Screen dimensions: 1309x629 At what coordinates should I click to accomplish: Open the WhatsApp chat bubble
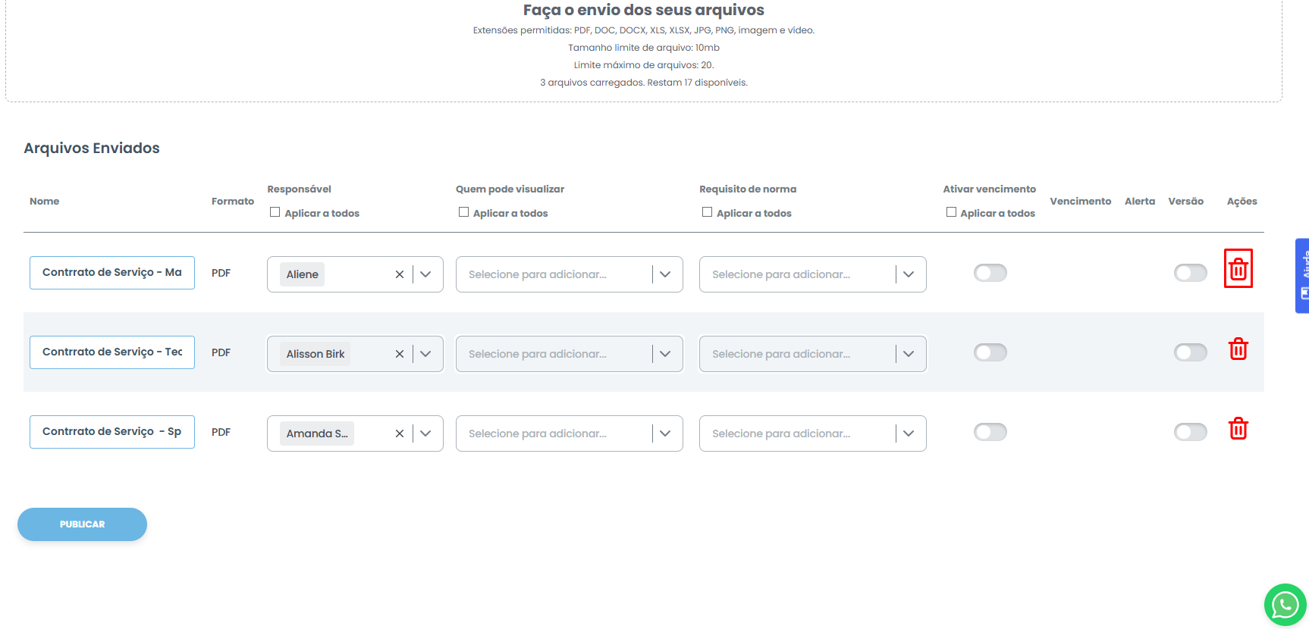[1285, 604]
